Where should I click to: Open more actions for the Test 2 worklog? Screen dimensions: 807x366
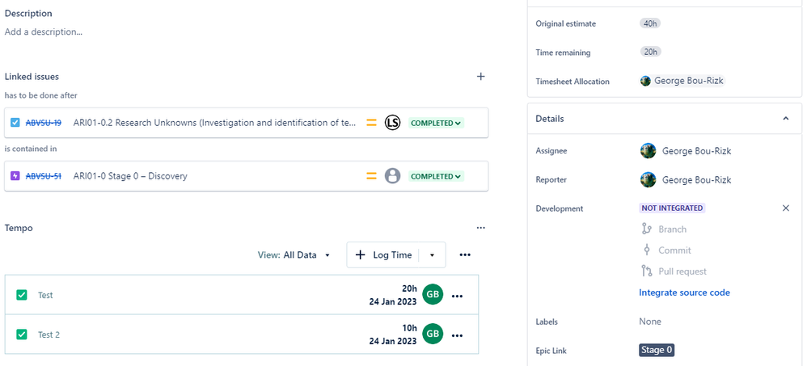point(458,334)
